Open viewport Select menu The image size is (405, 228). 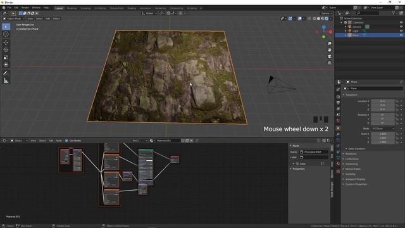[39, 18]
